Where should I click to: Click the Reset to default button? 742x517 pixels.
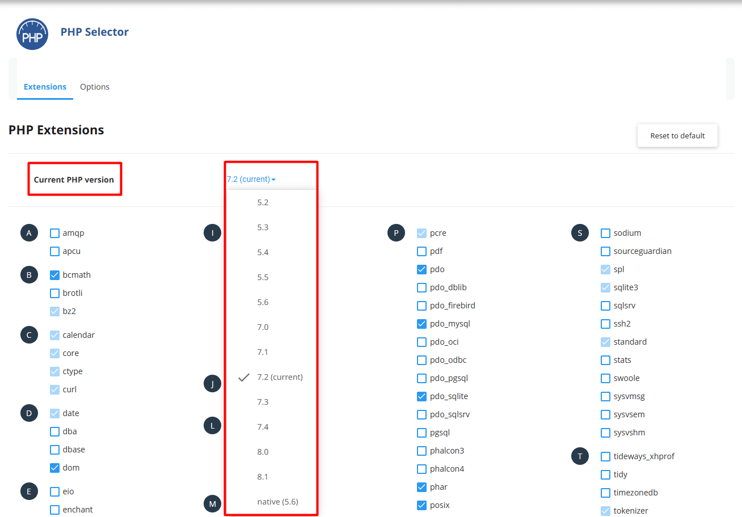click(x=677, y=135)
